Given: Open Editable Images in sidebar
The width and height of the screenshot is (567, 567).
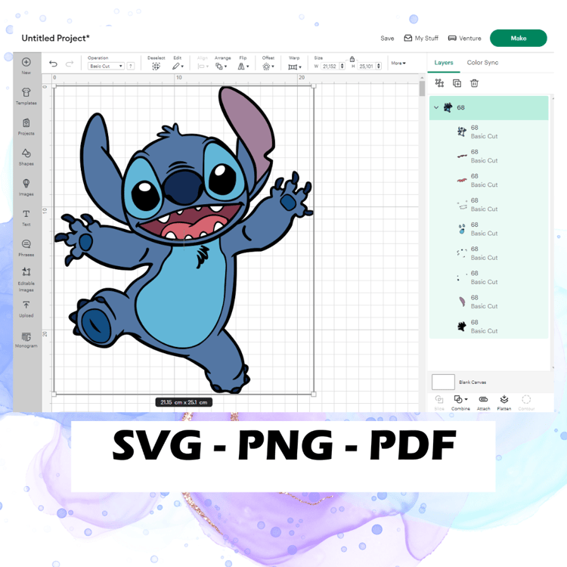Looking at the screenshot, I should pos(26,280).
